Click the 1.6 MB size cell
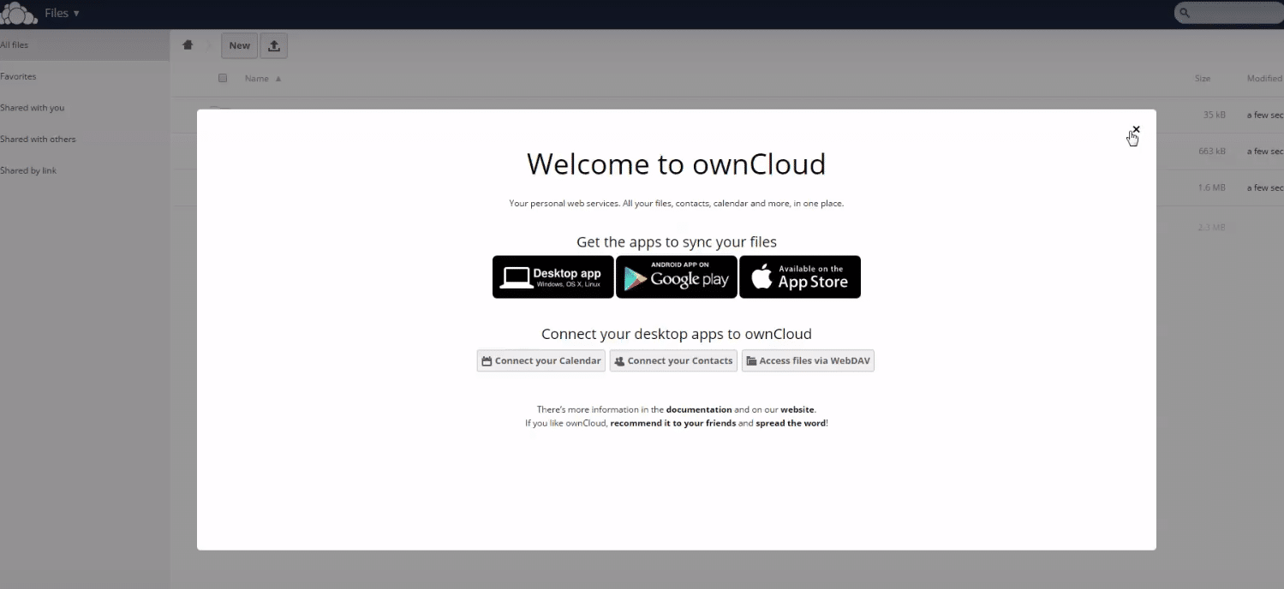Viewport: 1284px width, 589px height. pyautogui.click(x=1212, y=187)
